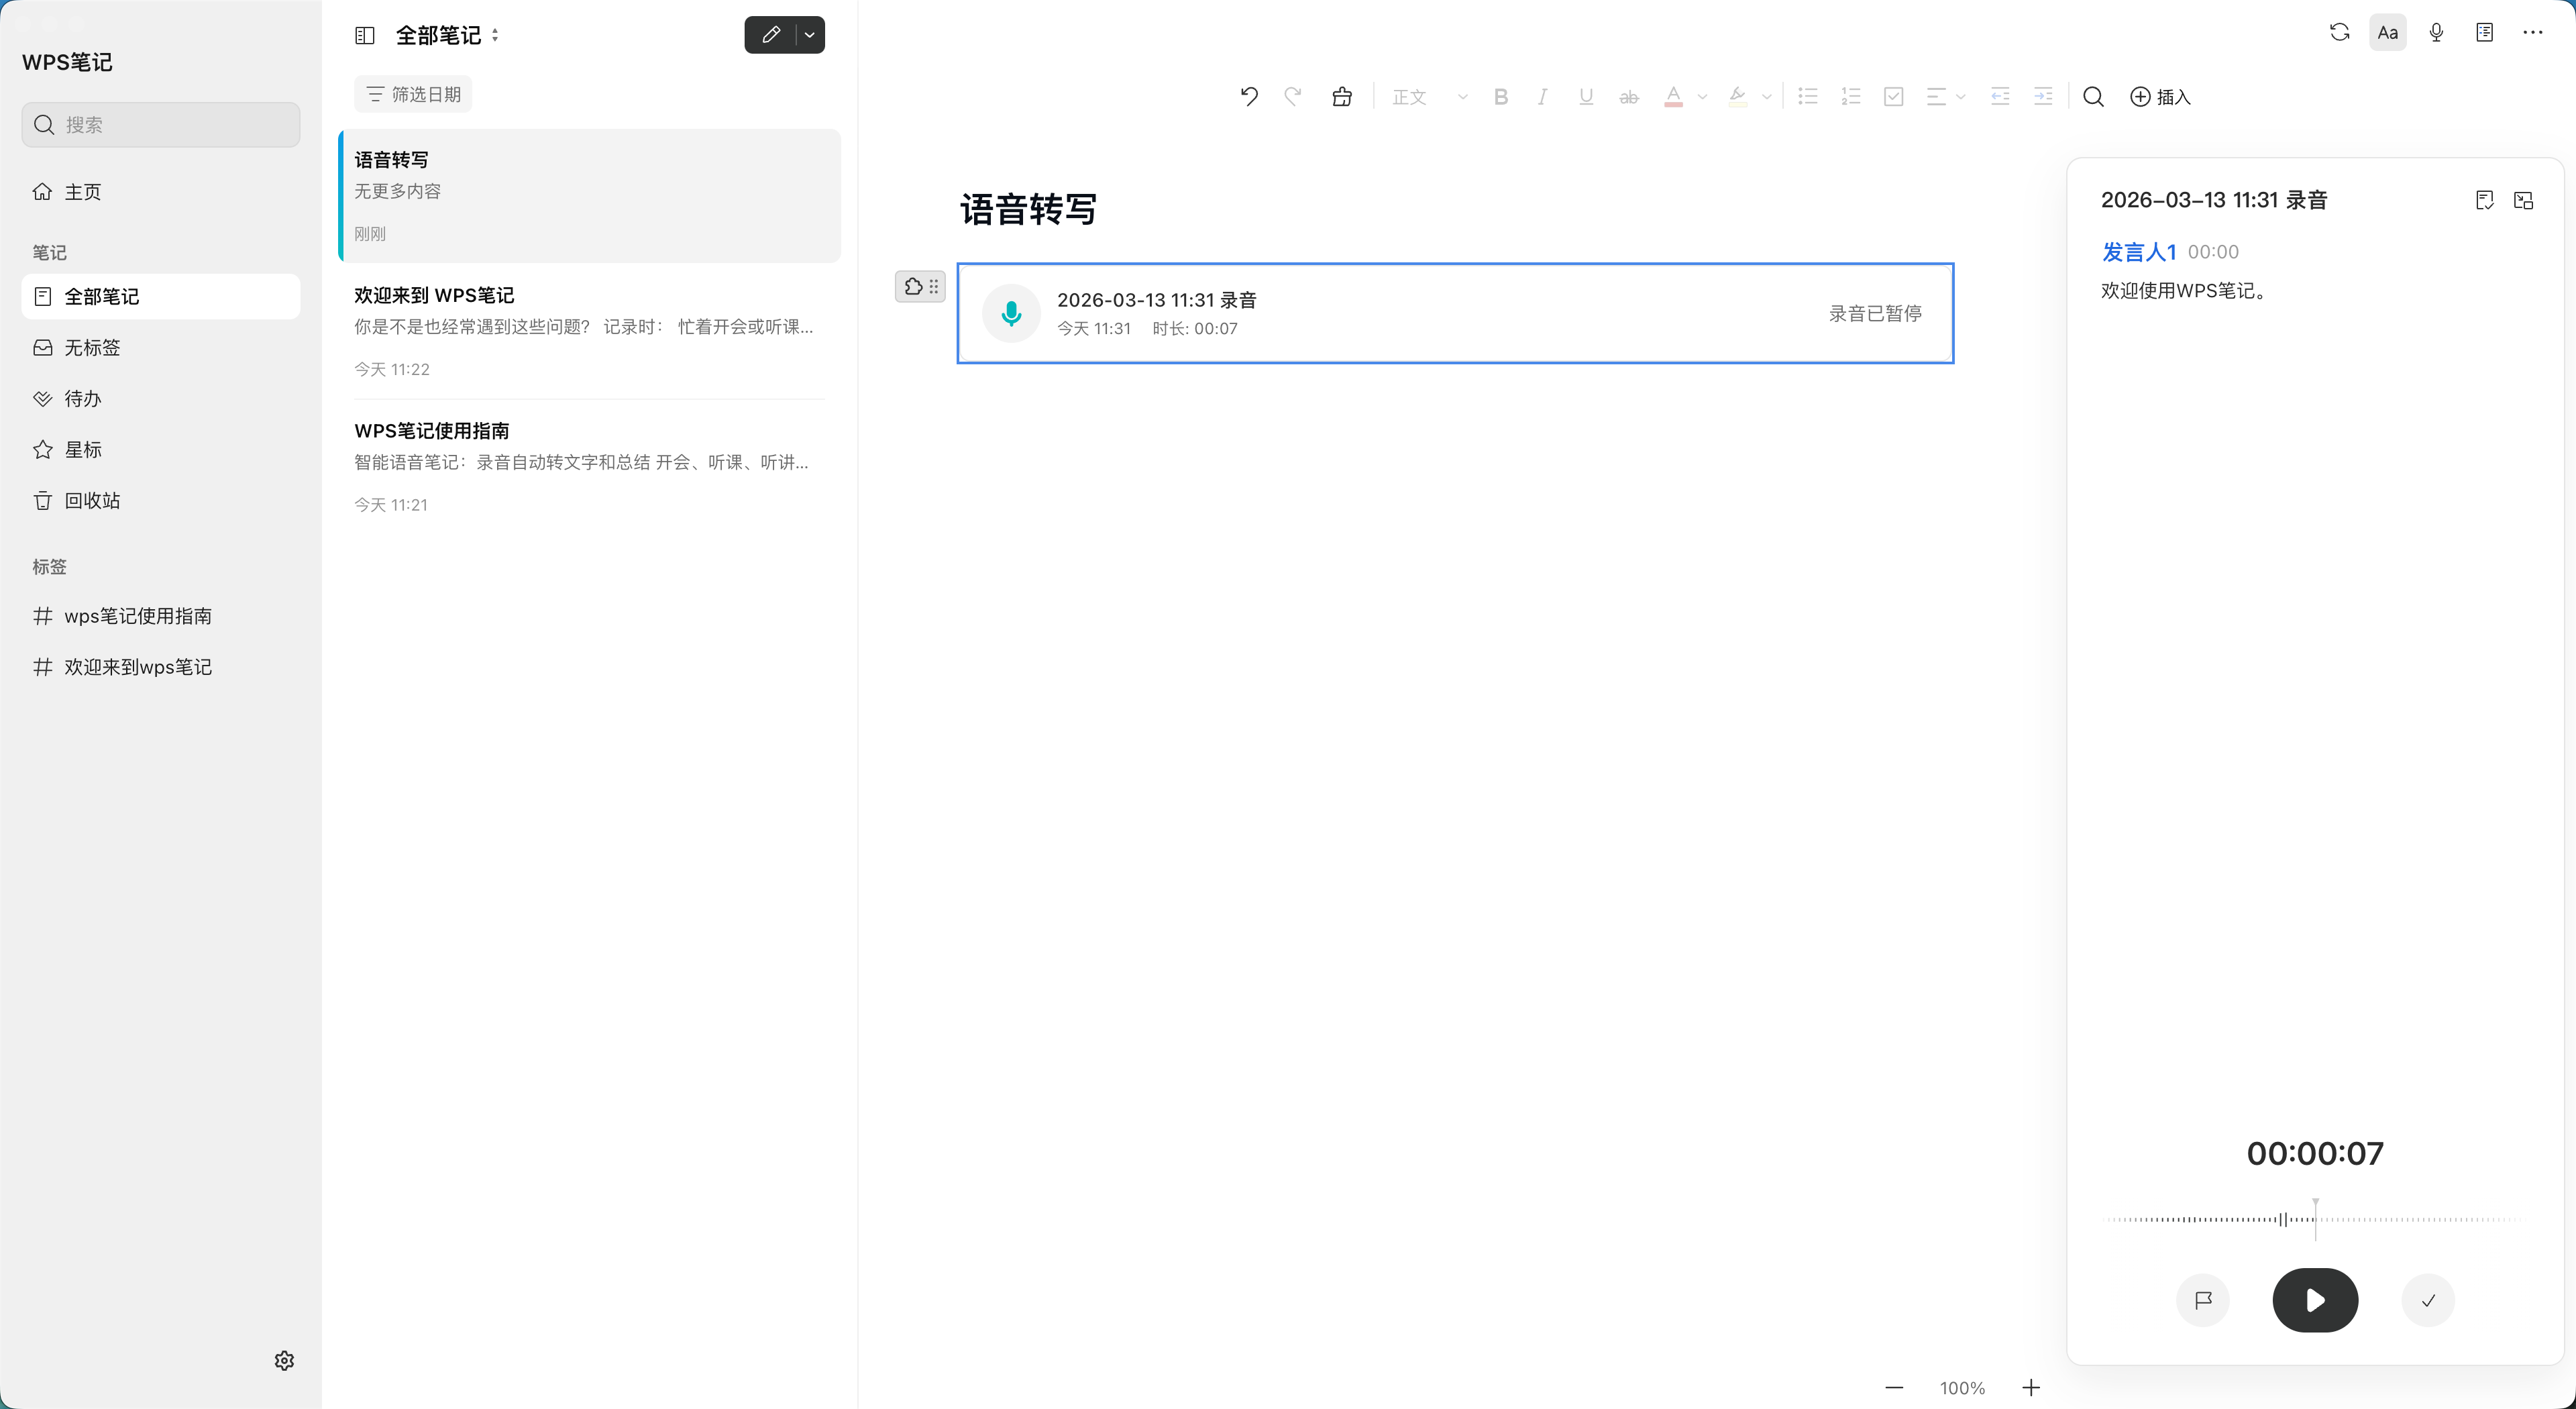Resume recording with the play button
This screenshot has width=2576, height=1409.
click(2315, 1300)
